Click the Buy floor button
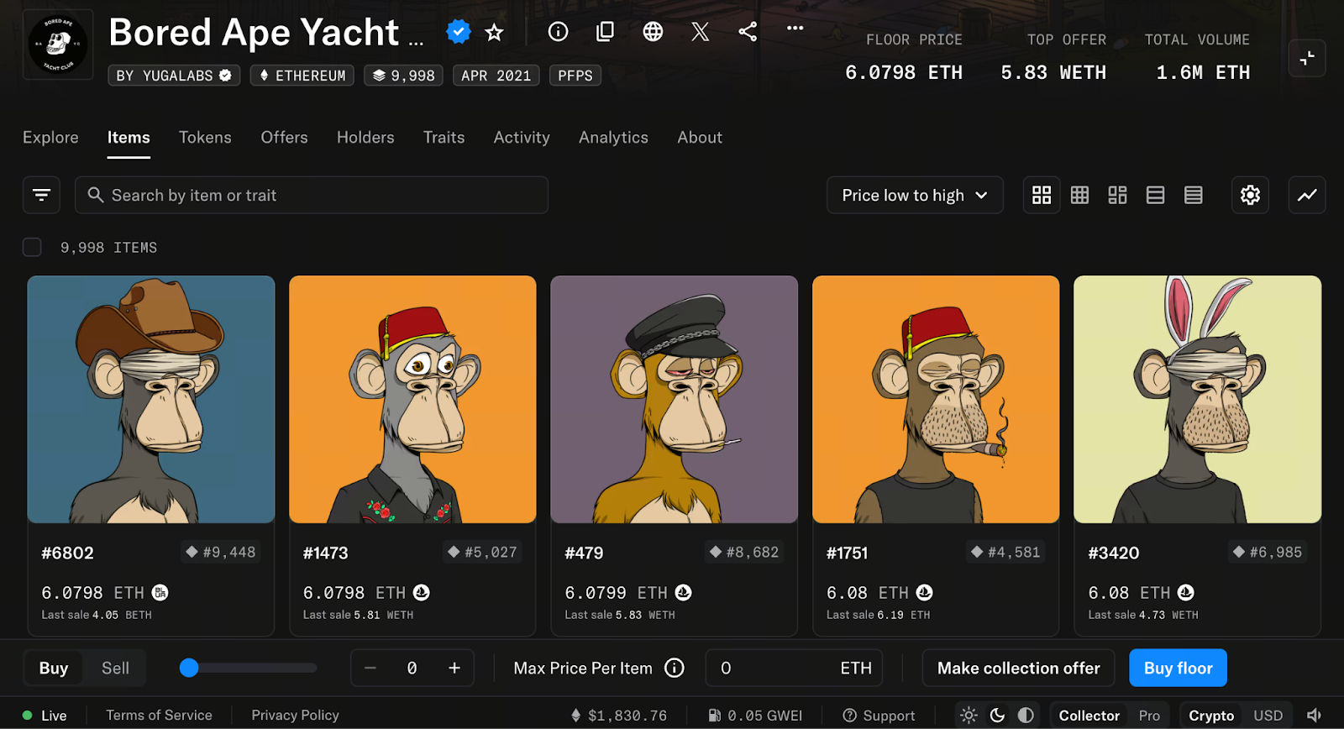The width and height of the screenshot is (1344, 729). coord(1178,669)
